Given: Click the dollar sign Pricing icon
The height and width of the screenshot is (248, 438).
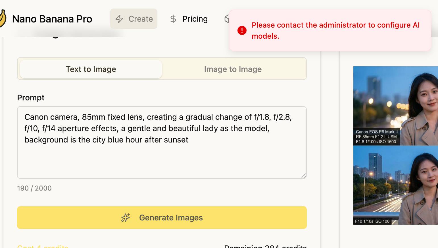Looking at the screenshot, I should point(173,19).
